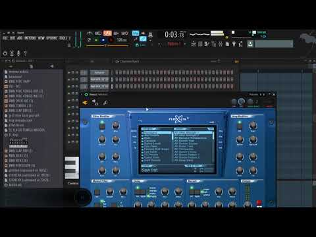The image size is (316, 237).
Task: Open Presets dropdown in the plugin window
Action: tap(253, 95)
